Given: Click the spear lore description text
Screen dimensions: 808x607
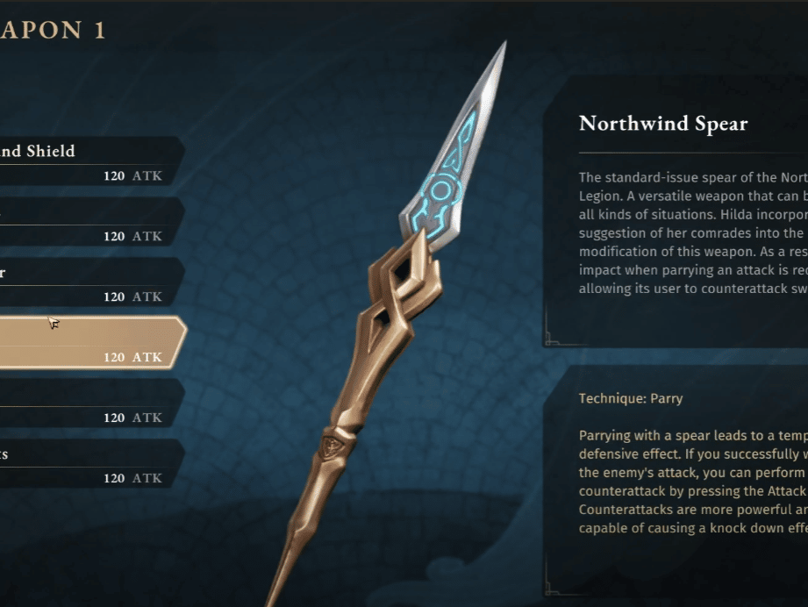Looking at the screenshot, I should point(693,233).
